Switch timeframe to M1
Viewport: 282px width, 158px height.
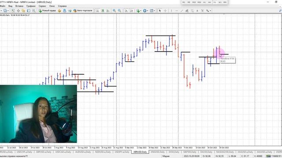[183, 2]
